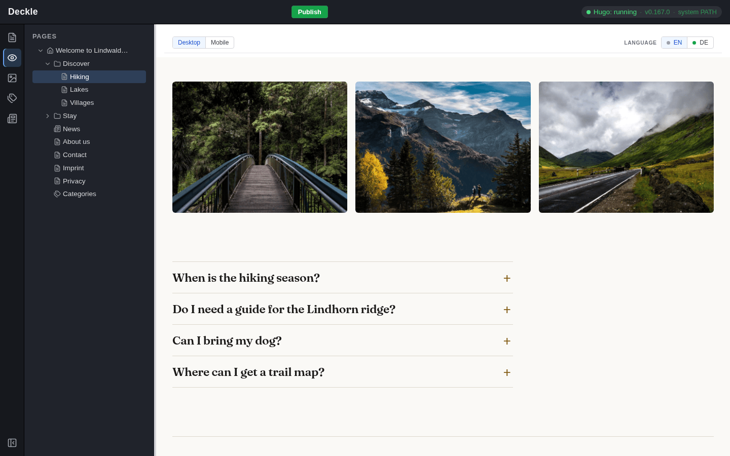Viewport: 730px width, 456px height.
Task: Open the Contact page
Action: click(x=89, y=155)
